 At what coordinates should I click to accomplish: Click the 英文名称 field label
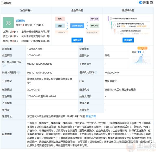[84, 110]
